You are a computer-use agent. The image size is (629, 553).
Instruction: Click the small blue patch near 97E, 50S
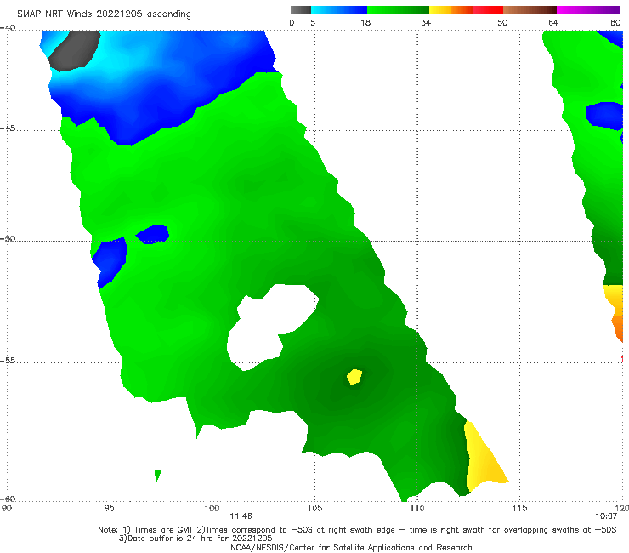pyautogui.click(x=152, y=235)
